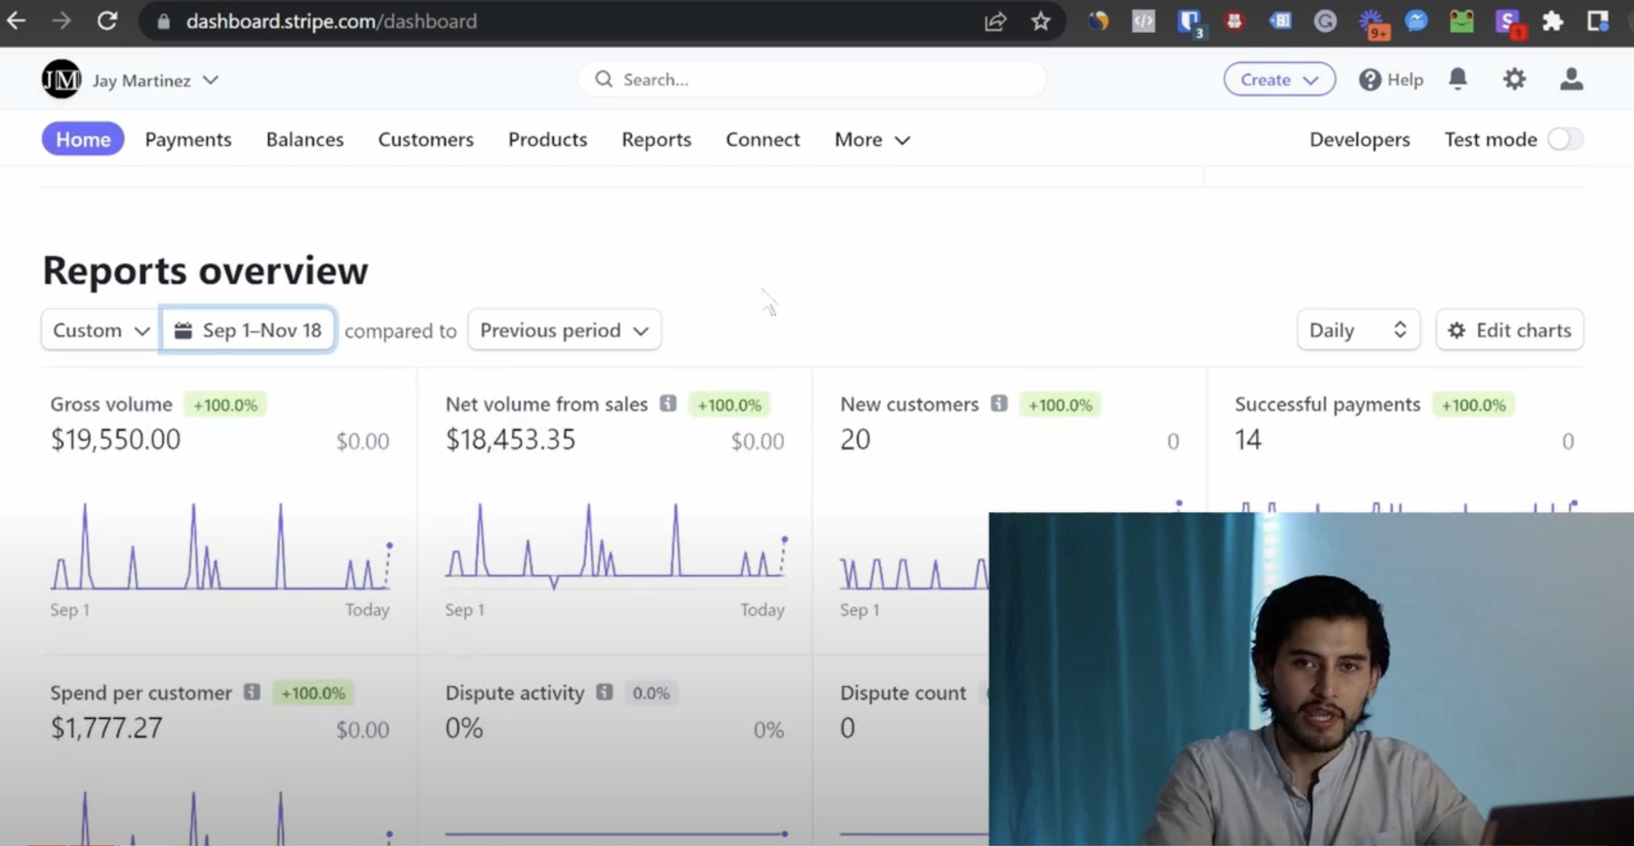Go to the Payments tab

pyautogui.click(x=188, y=139)
